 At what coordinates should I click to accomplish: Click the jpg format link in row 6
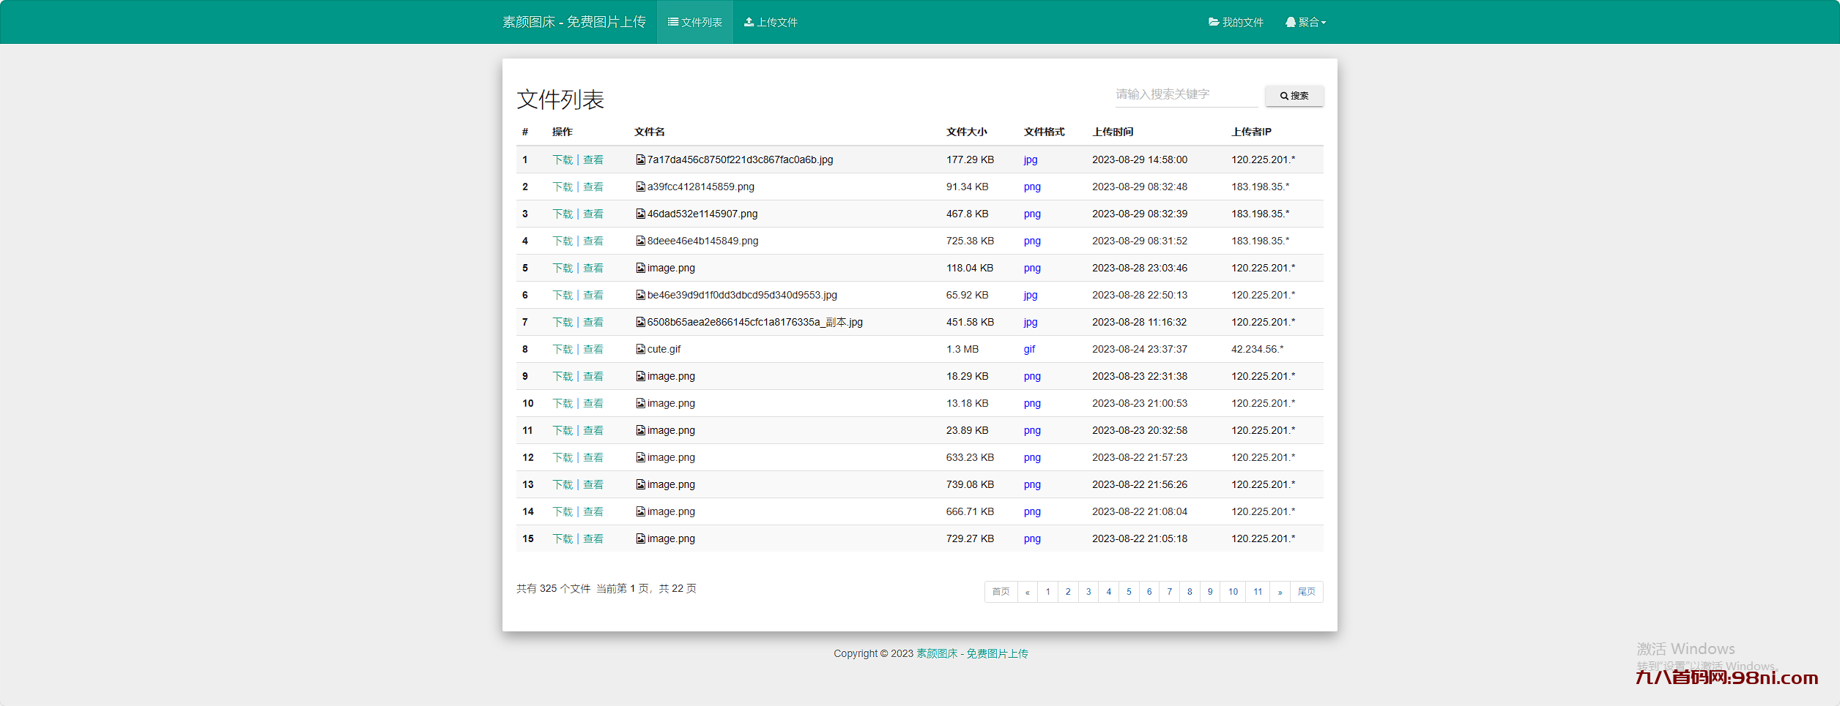click(1030, 295)
